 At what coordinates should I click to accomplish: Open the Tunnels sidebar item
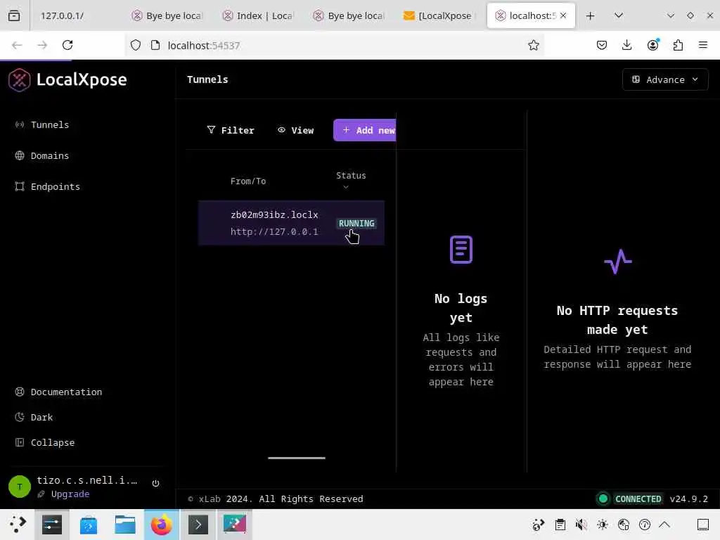42,125
